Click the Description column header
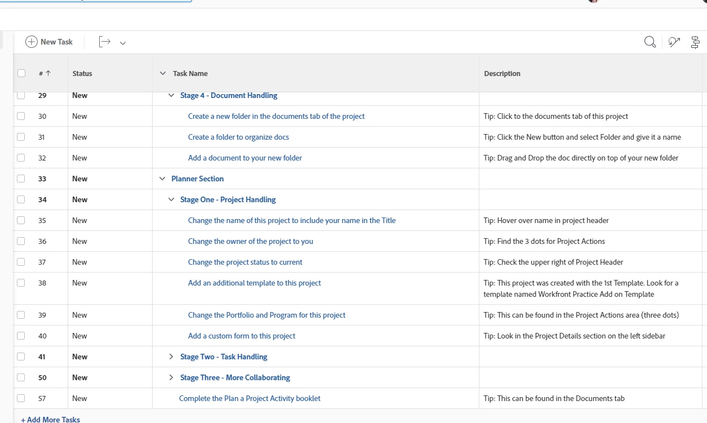Image resolution: width=707 pixels, height=423 pixels. pos(502,73)
